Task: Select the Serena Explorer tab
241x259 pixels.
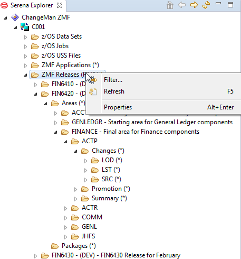Action: 32,5
